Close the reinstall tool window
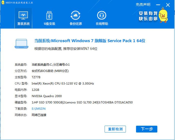This screenshot has height=140, width=175. 168,5
